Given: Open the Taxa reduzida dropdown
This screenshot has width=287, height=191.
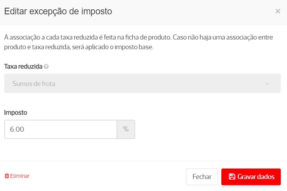Looking at the screenshot, I should (x=142, y=83).
